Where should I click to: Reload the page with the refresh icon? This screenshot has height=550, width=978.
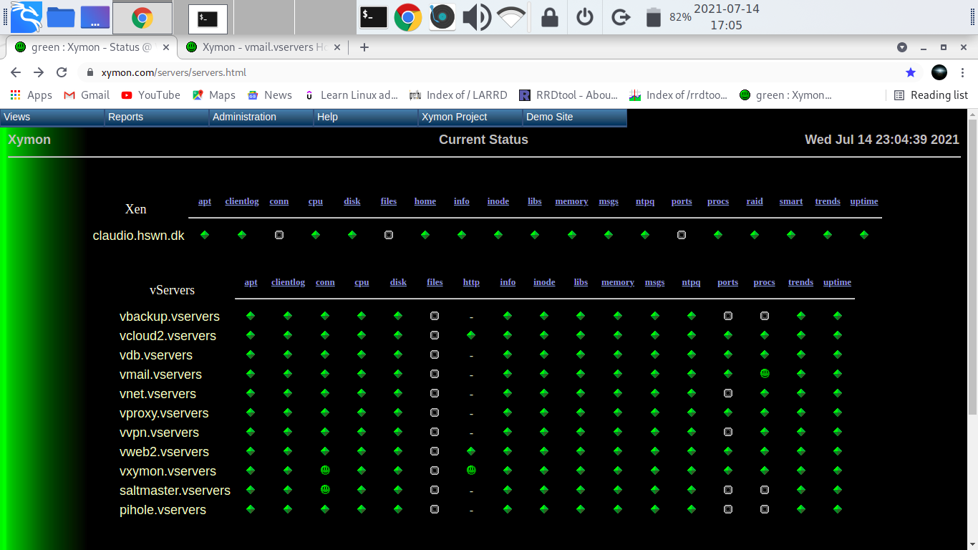(x=62, y=72)
